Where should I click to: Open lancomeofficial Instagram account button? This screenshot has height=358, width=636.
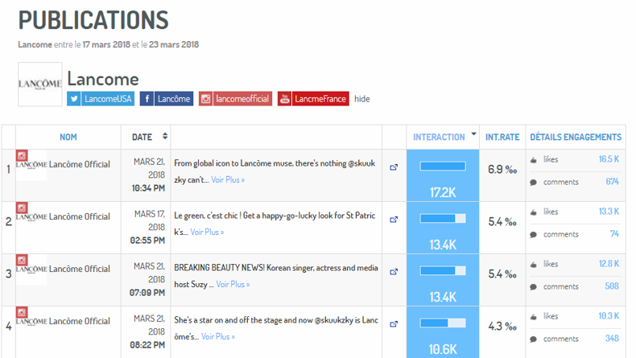[236, 99]
